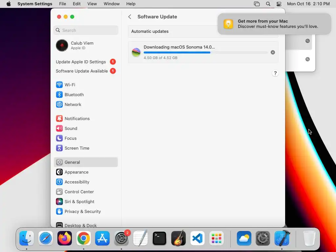Open Privacy & Security settings
Viewport: 336px width, 252px height.
click(86, 212)
